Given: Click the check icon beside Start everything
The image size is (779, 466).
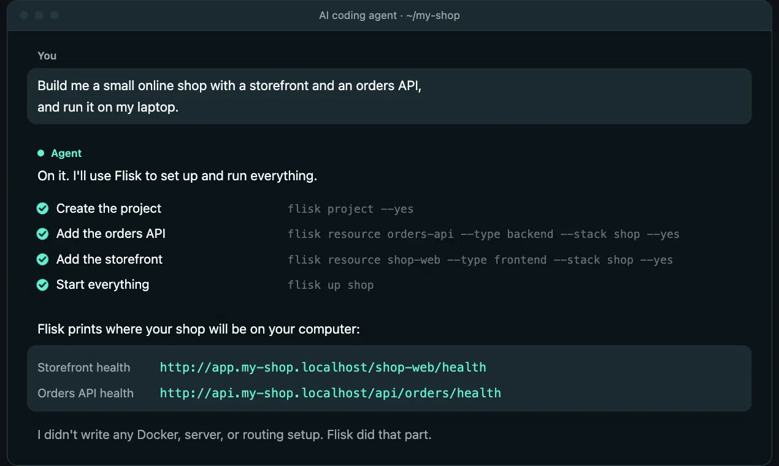Looking at the screenshot, I should (x=42, y=285).
